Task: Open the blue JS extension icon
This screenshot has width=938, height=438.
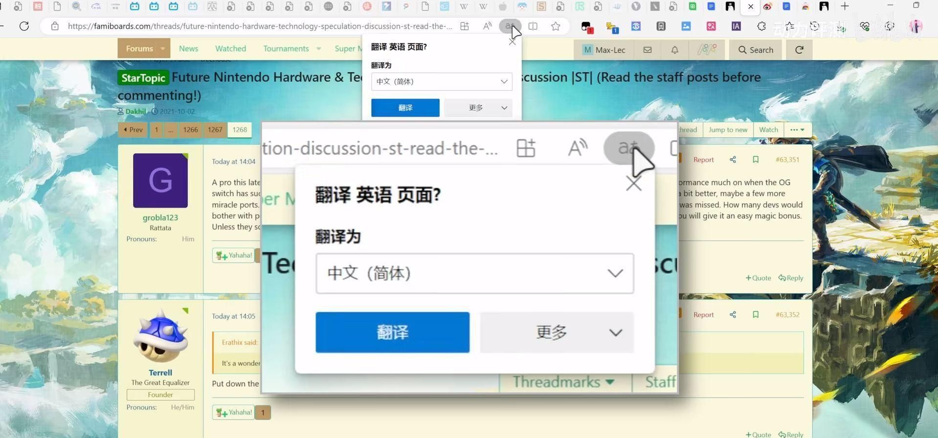Action: [636, 26]
